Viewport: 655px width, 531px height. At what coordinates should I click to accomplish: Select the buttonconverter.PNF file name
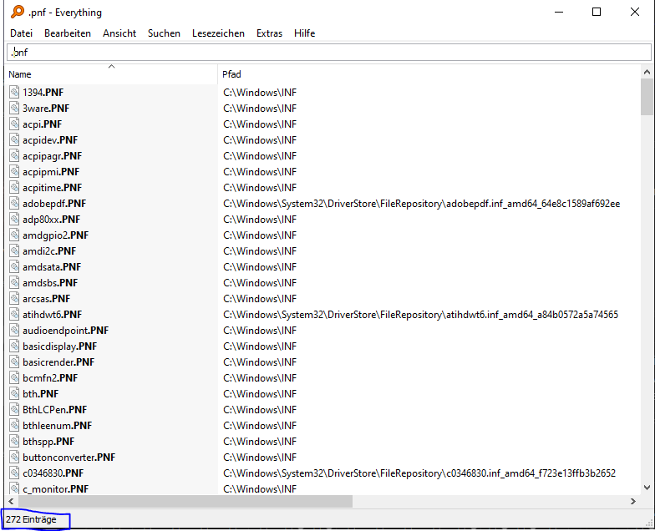tap(69, 458)
